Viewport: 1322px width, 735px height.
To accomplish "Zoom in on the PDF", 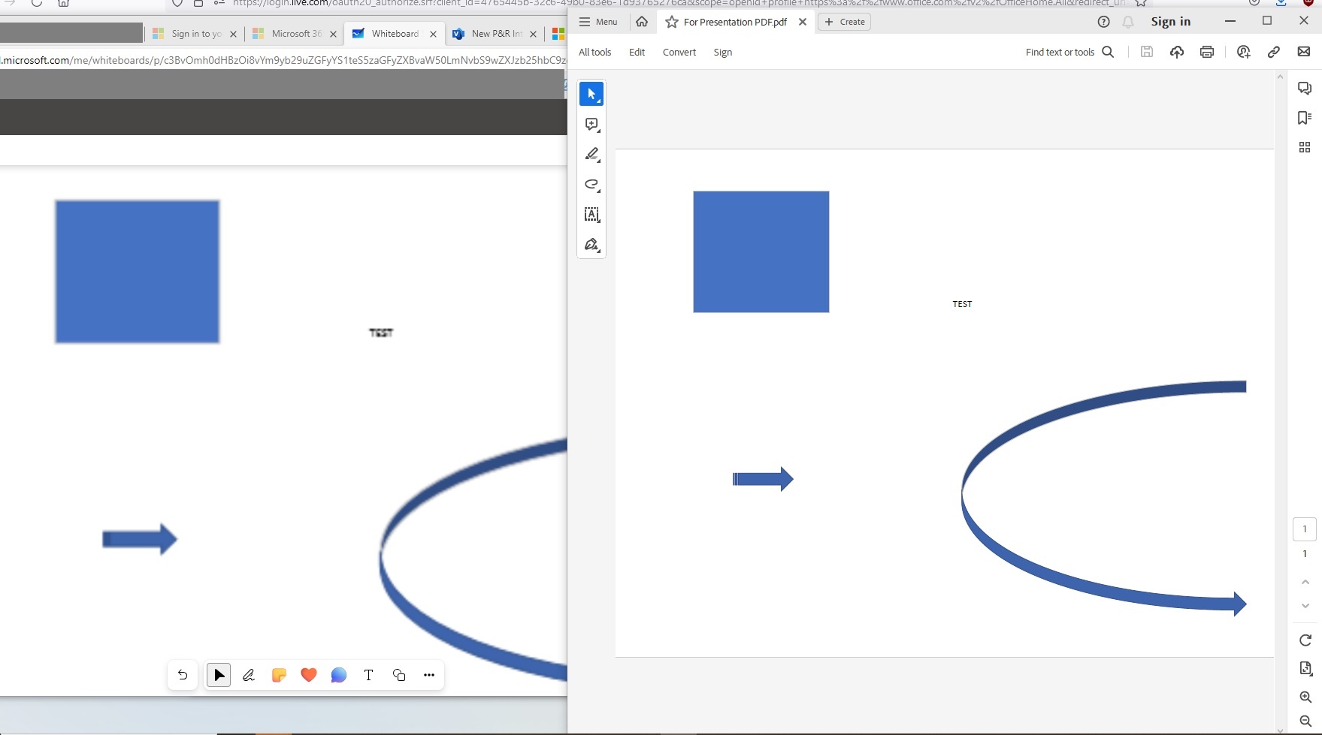I will click(x=1305, y=697).
